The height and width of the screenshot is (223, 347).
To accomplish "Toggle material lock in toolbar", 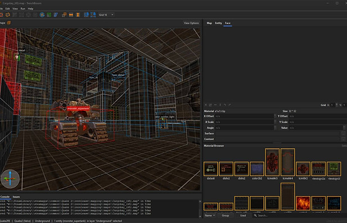I will 86,15.
